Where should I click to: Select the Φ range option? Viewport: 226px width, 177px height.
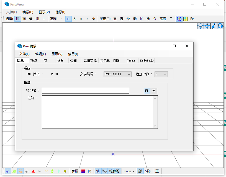94,19
